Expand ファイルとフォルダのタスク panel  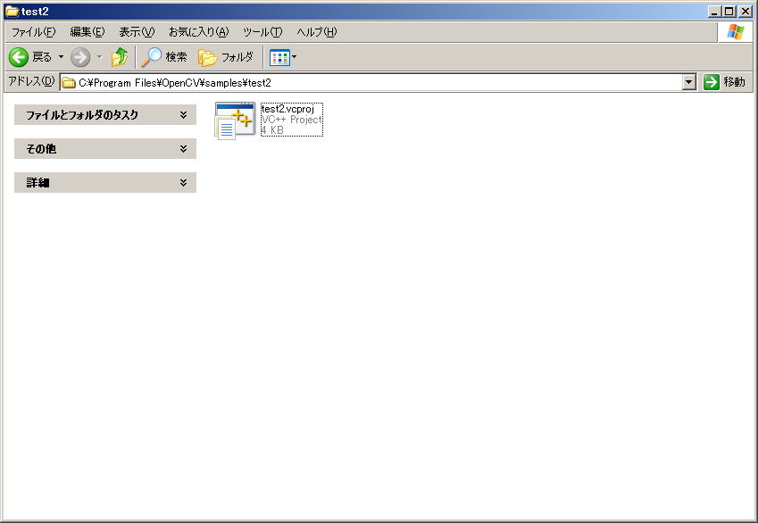(105, 114)
